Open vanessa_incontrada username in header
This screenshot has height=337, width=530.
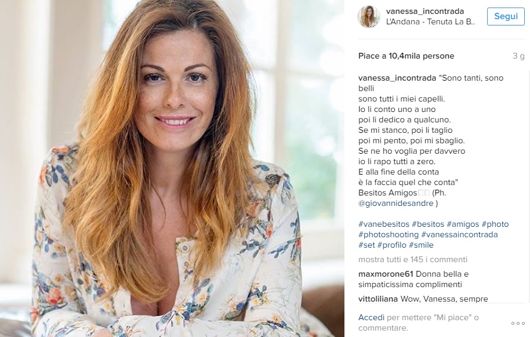pyautogui.click(x=425, y=11)
